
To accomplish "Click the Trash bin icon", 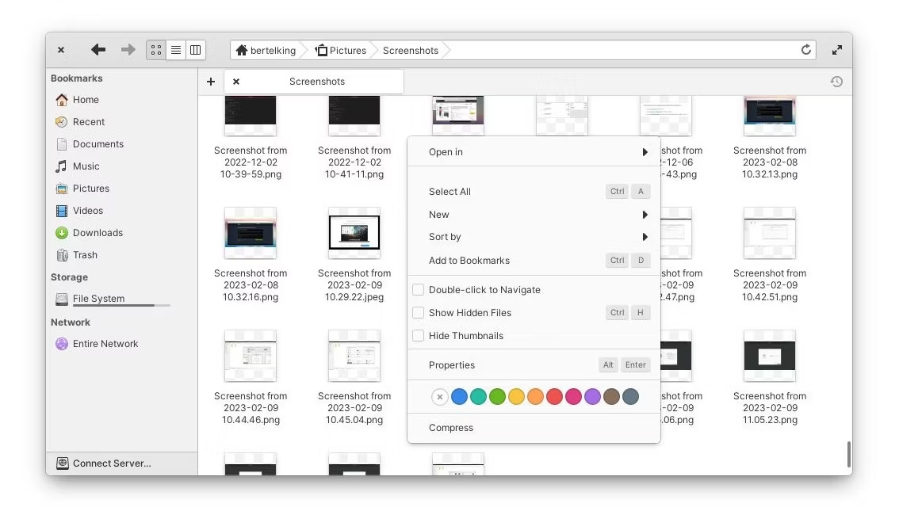I will pos(61,255).
